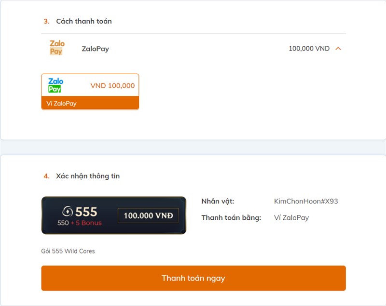386x306 pixels.
Task: Click character name KimChonHoon#X93
Action: [306, 201]
